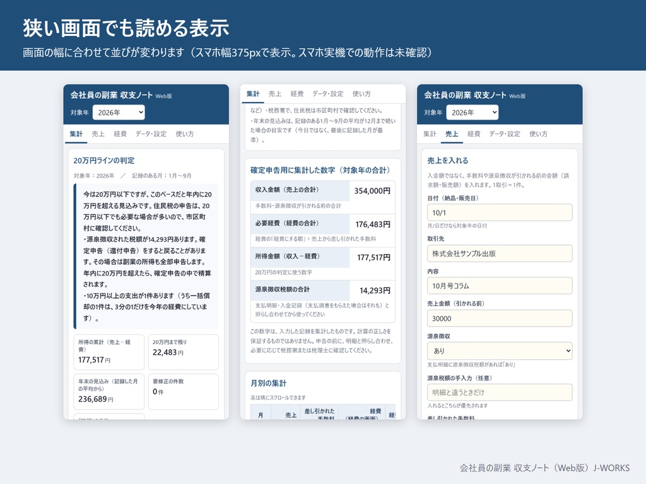This screenshot has height=484, width=646.
Task: Select データ・設定 tab in right panel
Action: [x=505, y=134]
